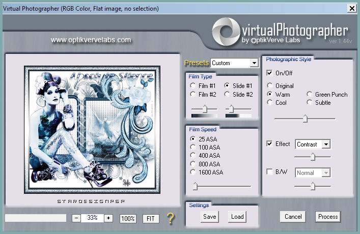The image size is (360, 234).
Task: Click the Effect Contrast amount slider handle
Action: [313, 157]
